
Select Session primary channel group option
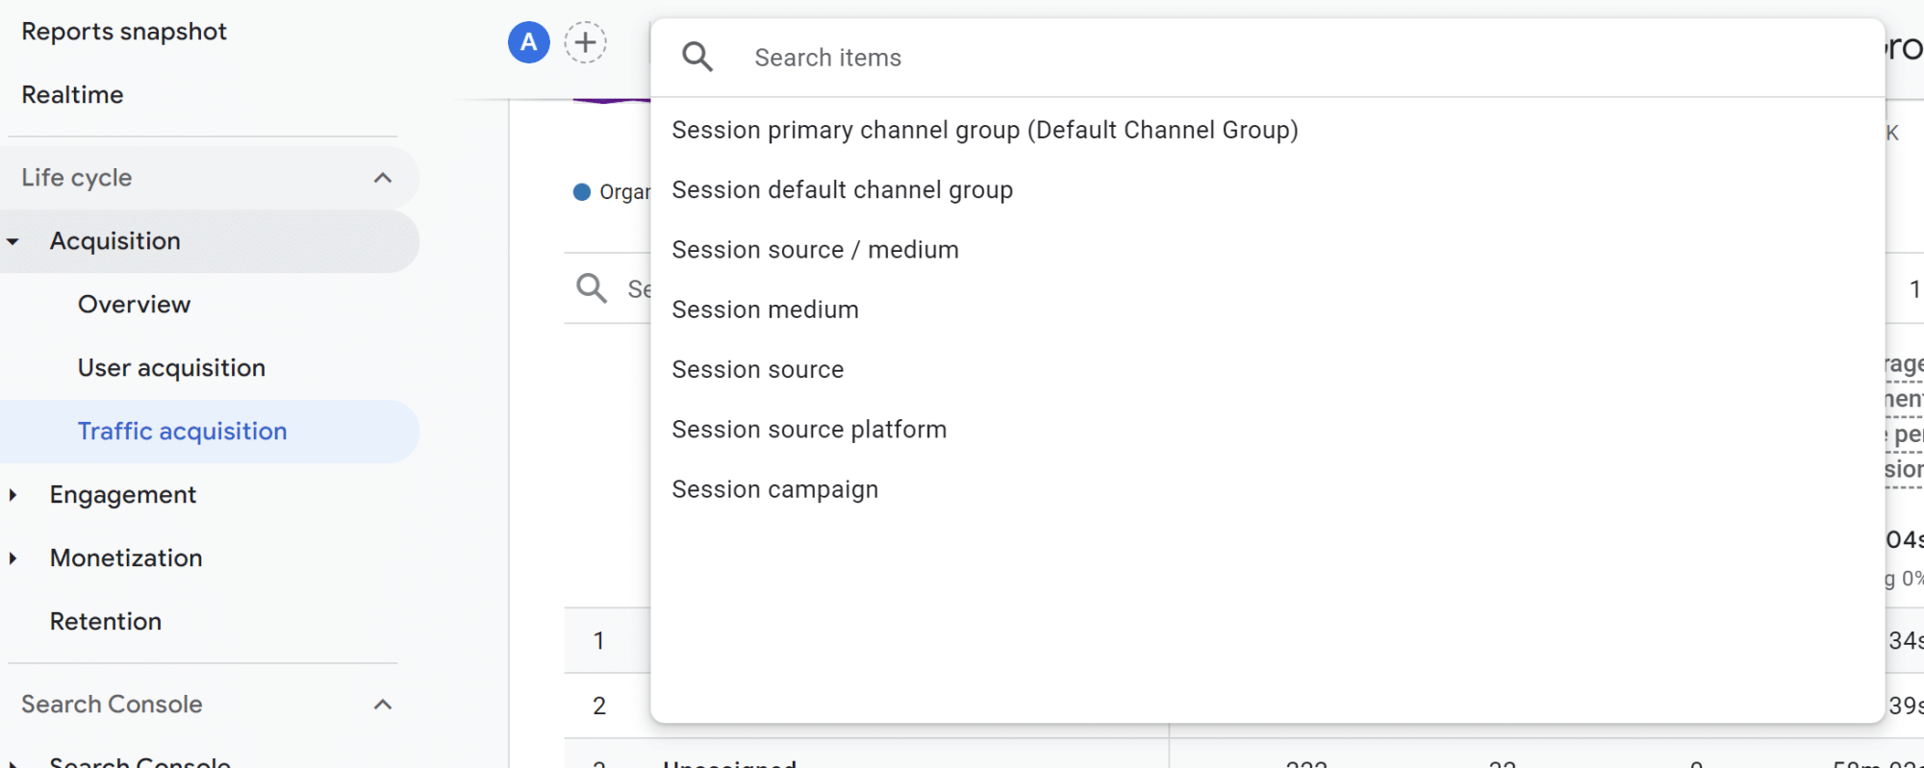coord(984,130)
